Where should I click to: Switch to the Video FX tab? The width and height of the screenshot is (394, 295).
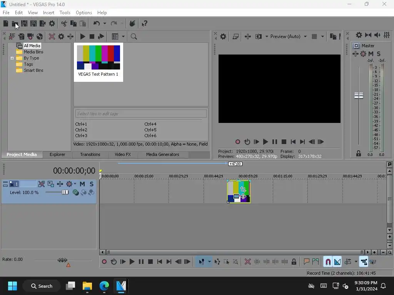[x=123, y=154]
